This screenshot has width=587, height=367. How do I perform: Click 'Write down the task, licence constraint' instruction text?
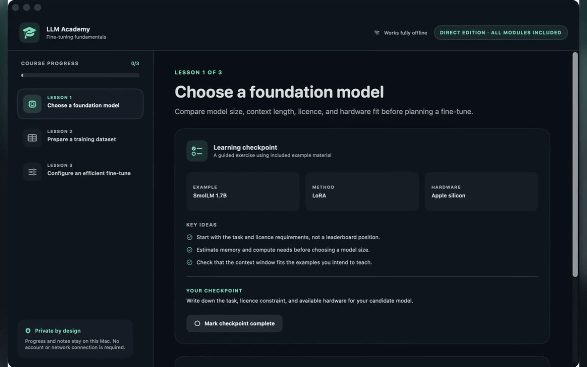[x=299, y=301]
